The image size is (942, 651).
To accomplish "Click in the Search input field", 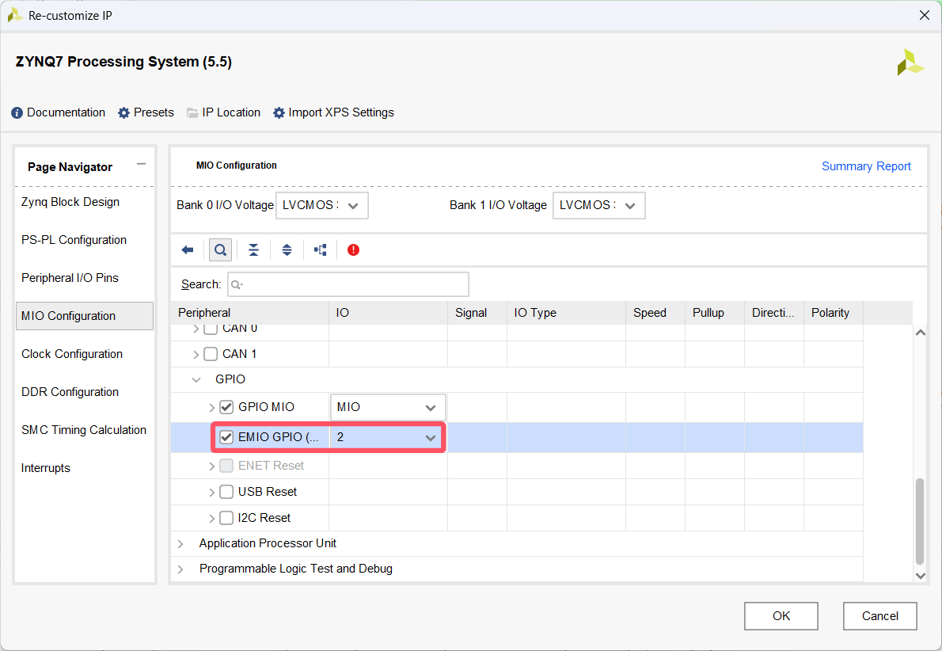I will [x=348, y=284].
